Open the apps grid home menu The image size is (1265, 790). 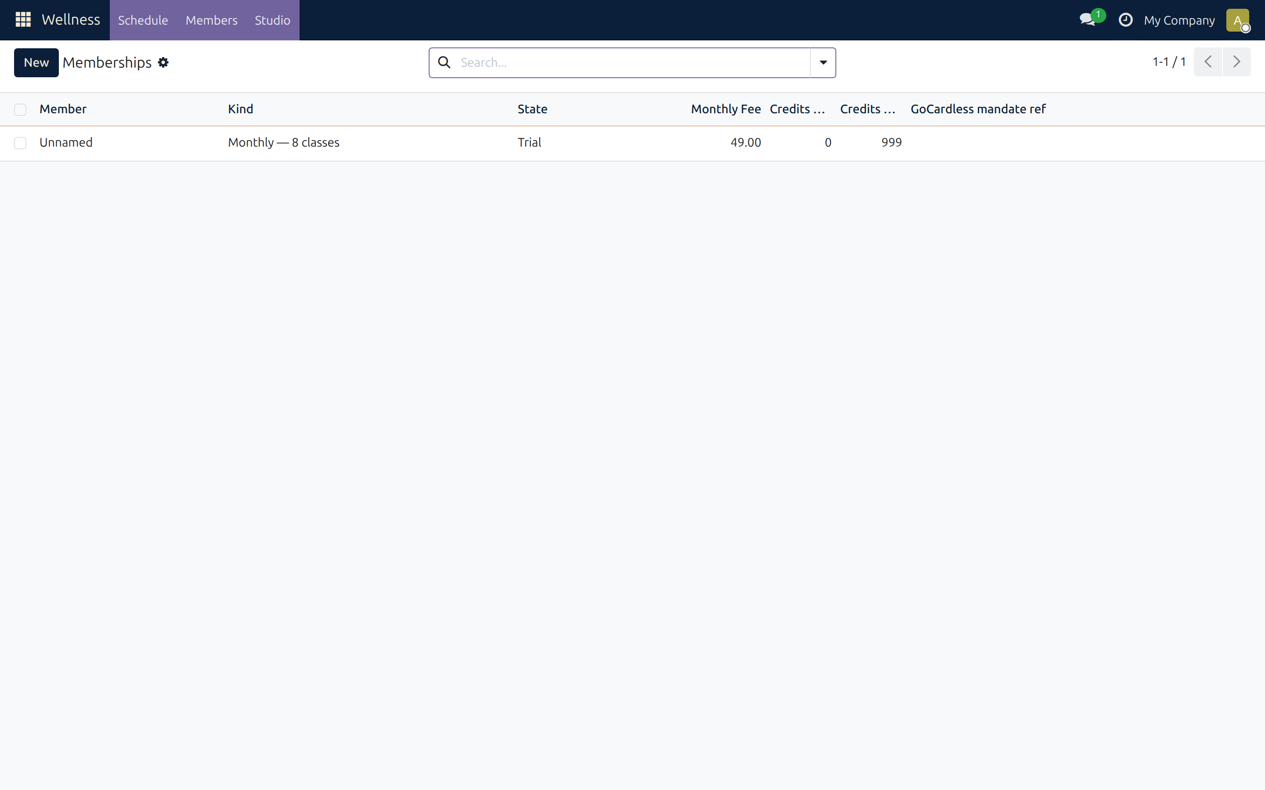click(x=23, y=20)
